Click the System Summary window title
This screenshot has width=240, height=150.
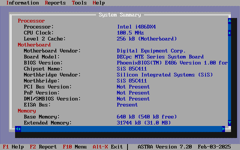[x=120, y=15]
